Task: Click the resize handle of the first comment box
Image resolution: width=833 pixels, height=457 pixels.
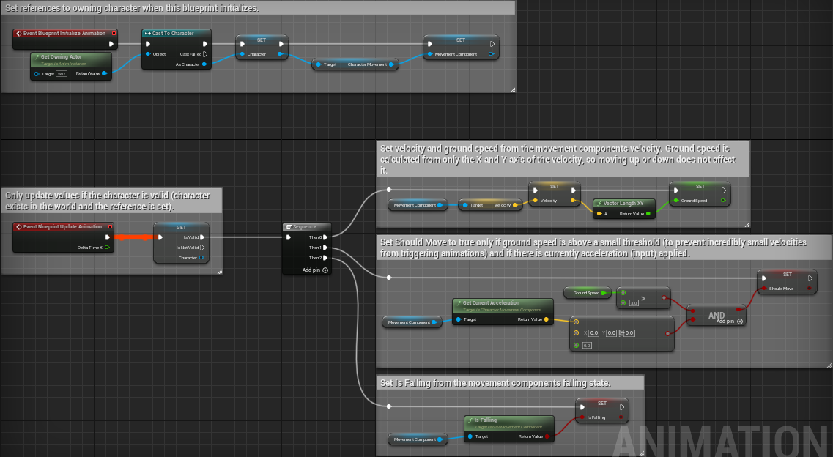Action: click(x=513, y=89)
